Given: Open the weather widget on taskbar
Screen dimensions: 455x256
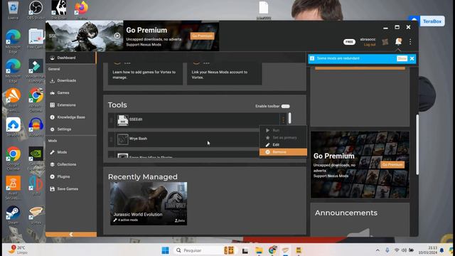Looking at the screenshot, I should click(18, 250).
